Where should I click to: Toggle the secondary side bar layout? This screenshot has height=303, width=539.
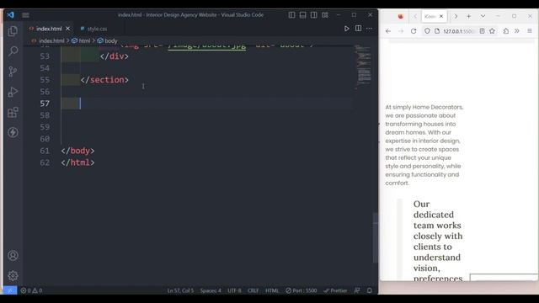point(313,15)
